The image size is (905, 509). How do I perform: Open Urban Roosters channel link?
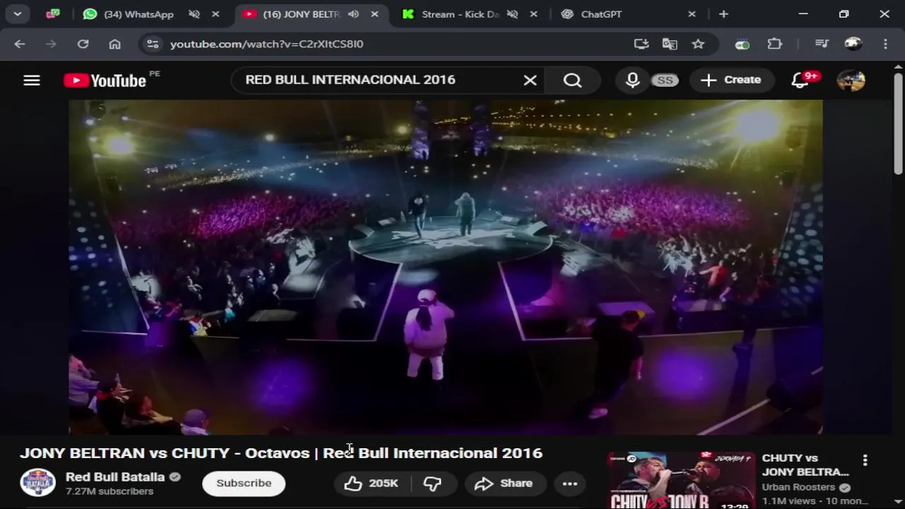click(799, 487)
